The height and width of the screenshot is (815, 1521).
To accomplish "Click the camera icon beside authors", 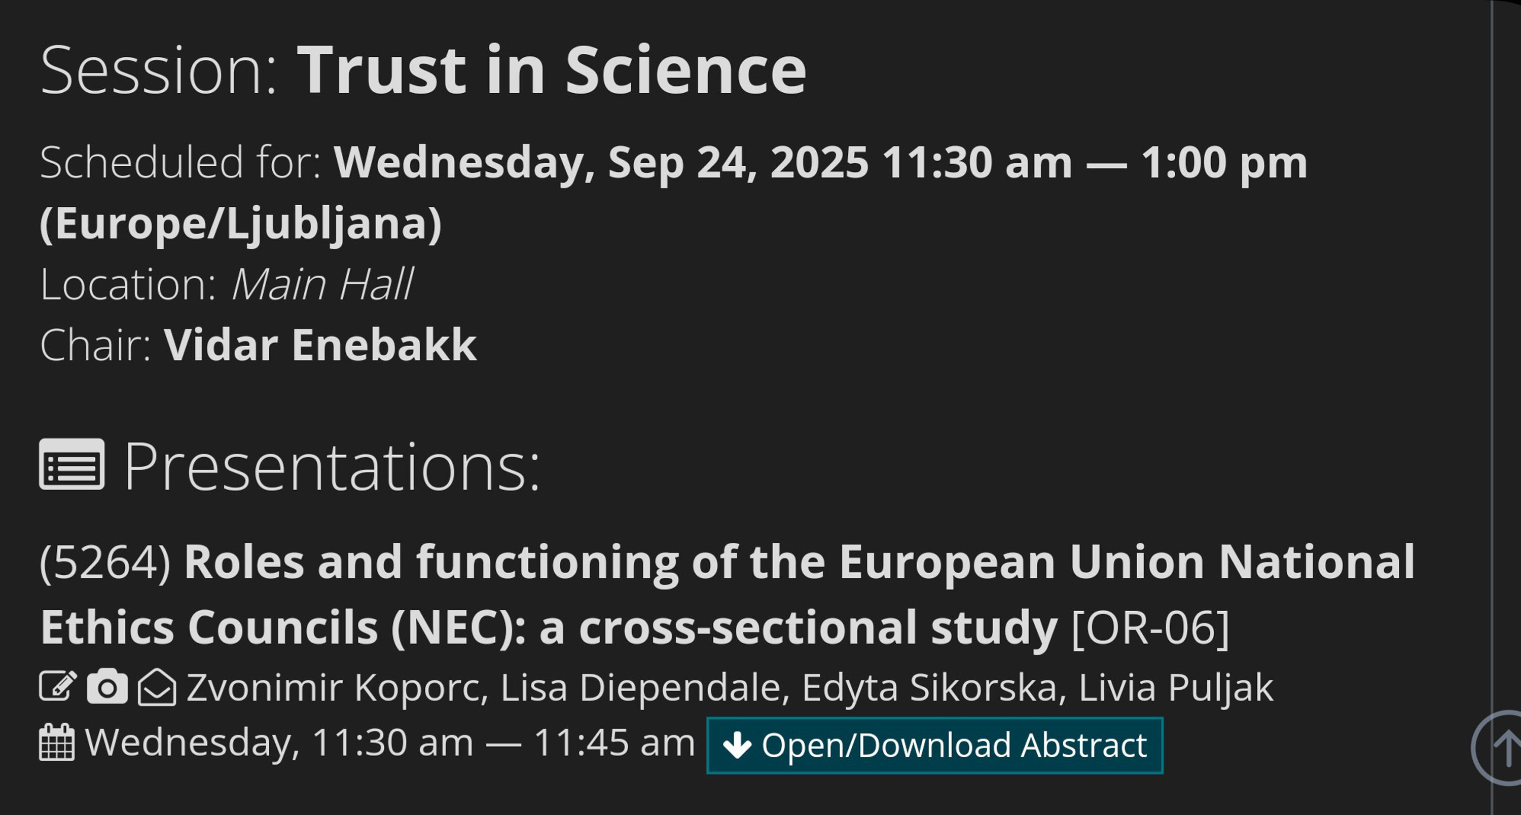I will pos(107,687).
